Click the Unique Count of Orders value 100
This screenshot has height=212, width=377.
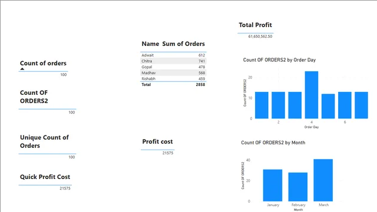coord(72,157)
